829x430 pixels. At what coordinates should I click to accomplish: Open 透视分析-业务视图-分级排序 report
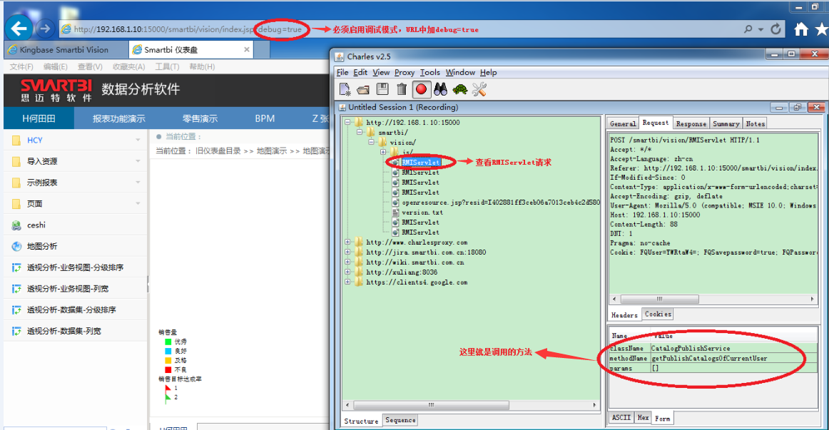[75, 267]
